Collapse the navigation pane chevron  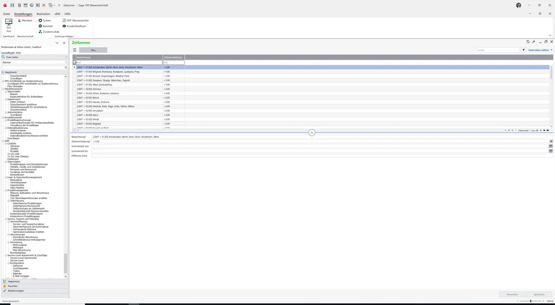(x=57, y=43)
